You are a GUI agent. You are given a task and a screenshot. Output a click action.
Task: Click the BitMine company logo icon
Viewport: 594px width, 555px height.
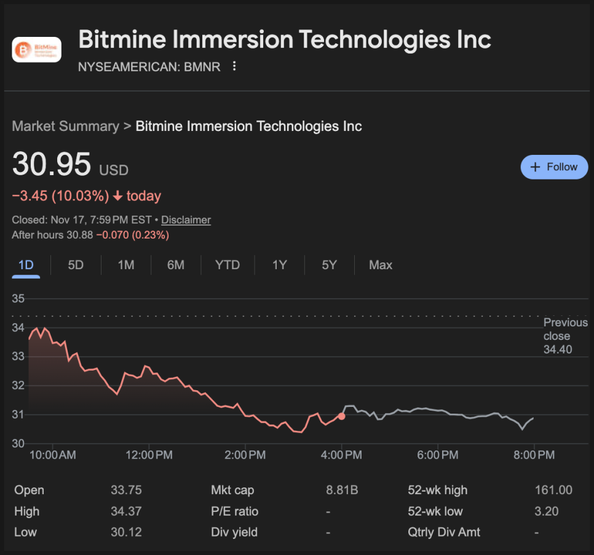click(37, 49)
